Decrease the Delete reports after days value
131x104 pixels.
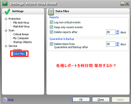(118, 33)
